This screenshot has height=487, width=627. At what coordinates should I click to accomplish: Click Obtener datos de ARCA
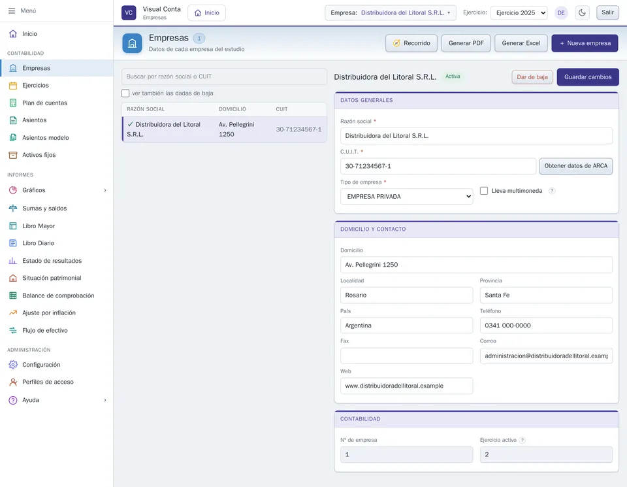click(575, 166)
